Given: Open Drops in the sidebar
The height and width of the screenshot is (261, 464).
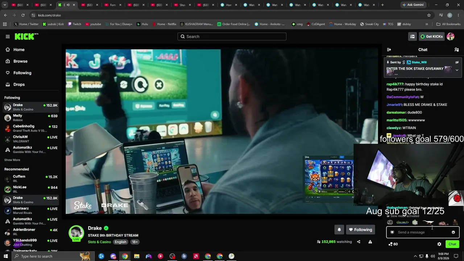Looking at the screenshot, I should [31, 84].
